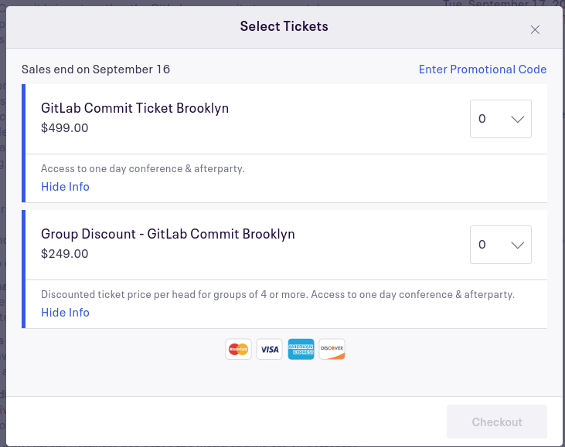The width and height of the screenshot is (565, 447).
Task: Select the Group Discount - GitLab Commit Brooklyn title
Action: point(168,234)
